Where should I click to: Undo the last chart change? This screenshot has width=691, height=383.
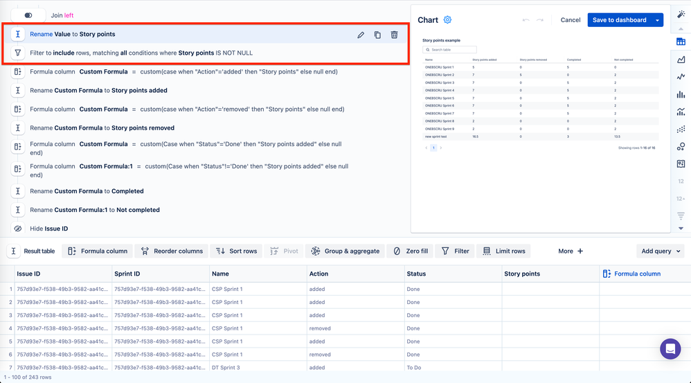(x=526, y=20)
